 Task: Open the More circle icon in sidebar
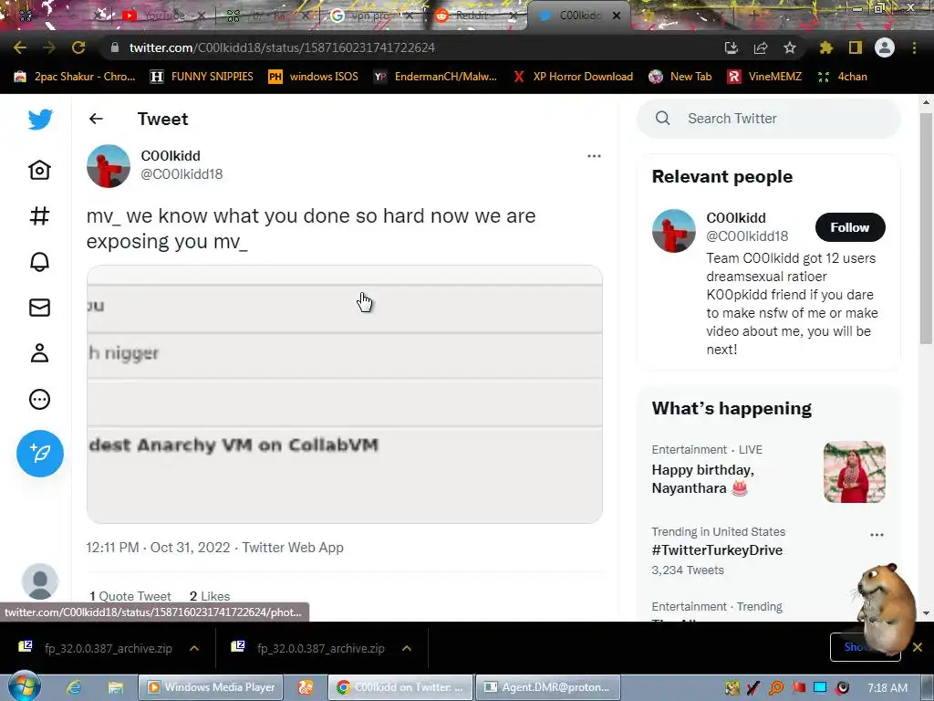click(40, 400)
